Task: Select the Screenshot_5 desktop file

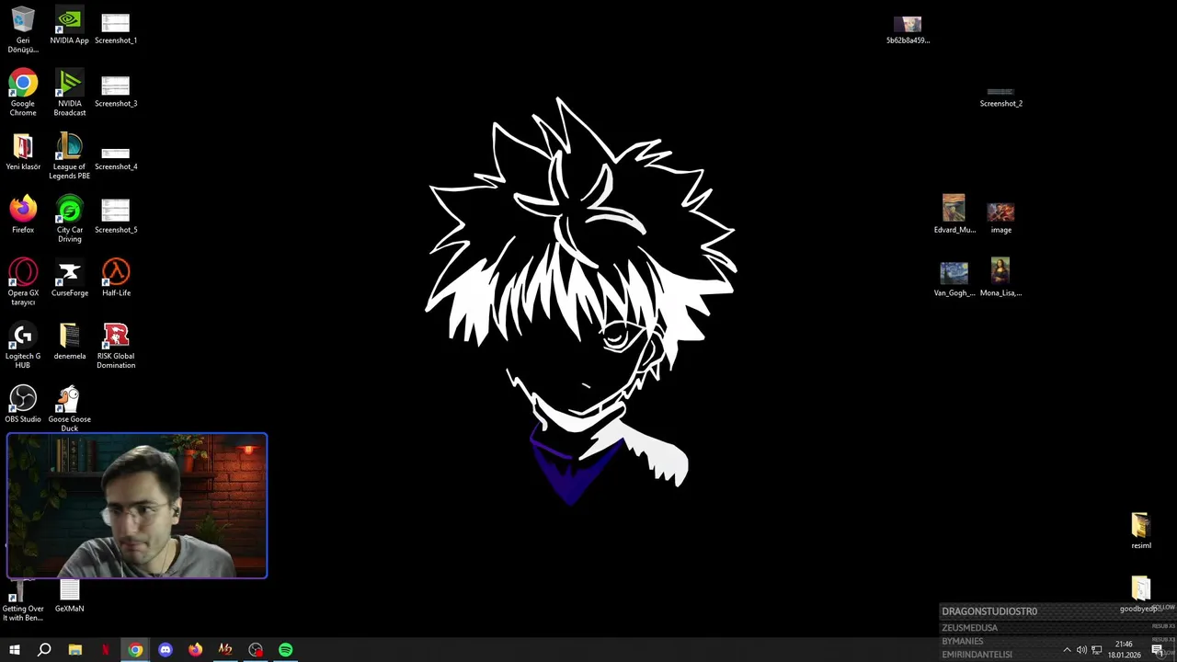Action: (116, 215)
